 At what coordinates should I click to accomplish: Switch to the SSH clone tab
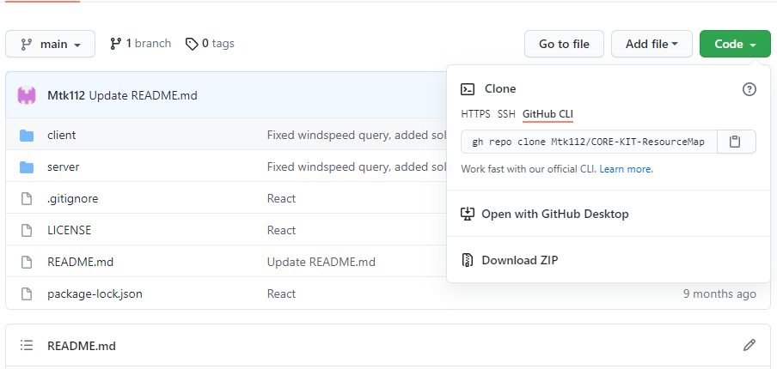coord(506,114)
